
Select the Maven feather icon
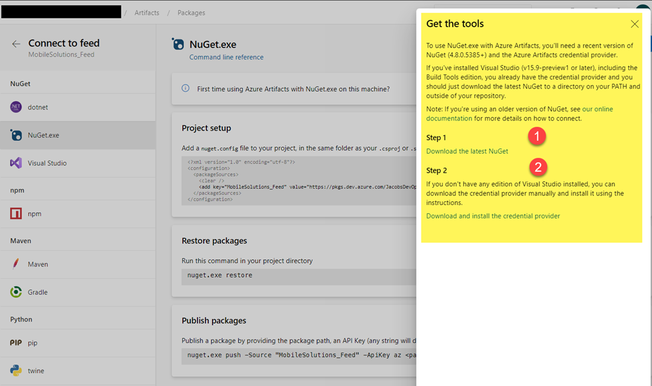click(16, 264)
